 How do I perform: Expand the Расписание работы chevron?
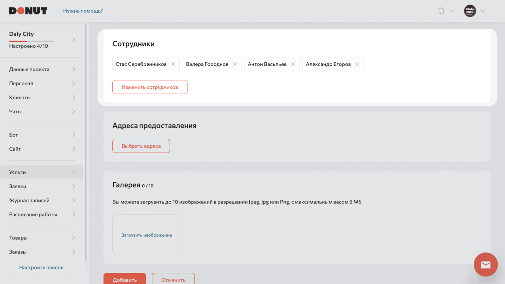click(74, 215)
